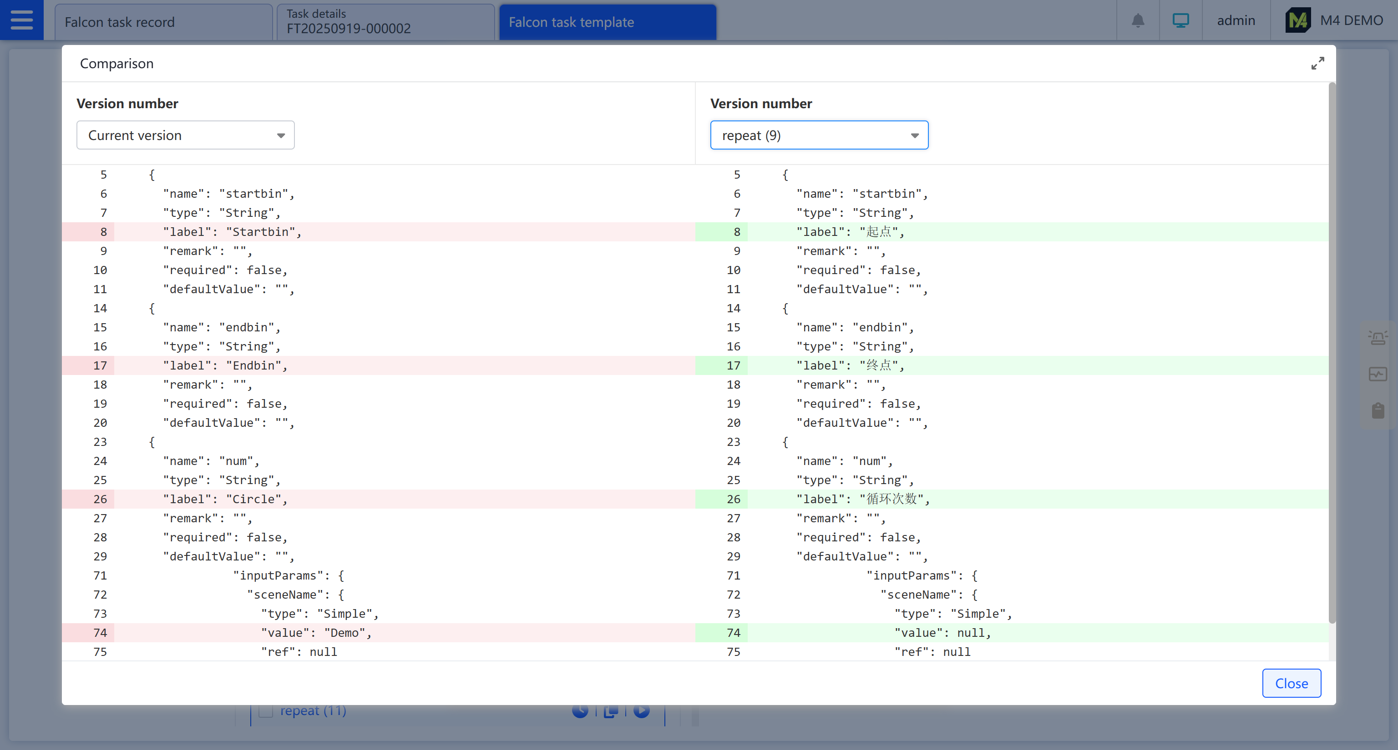This screenshot has height=750, width=1398.
Task: Switch to Task details FT20250919-000002 tab
Action: coord(385,22)
